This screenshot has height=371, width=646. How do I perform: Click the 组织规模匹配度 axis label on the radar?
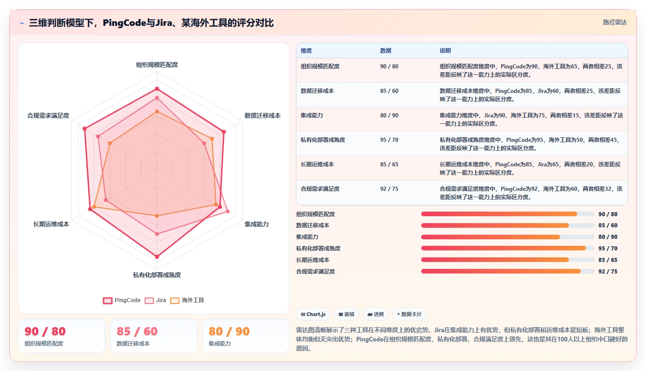(157, 65)
